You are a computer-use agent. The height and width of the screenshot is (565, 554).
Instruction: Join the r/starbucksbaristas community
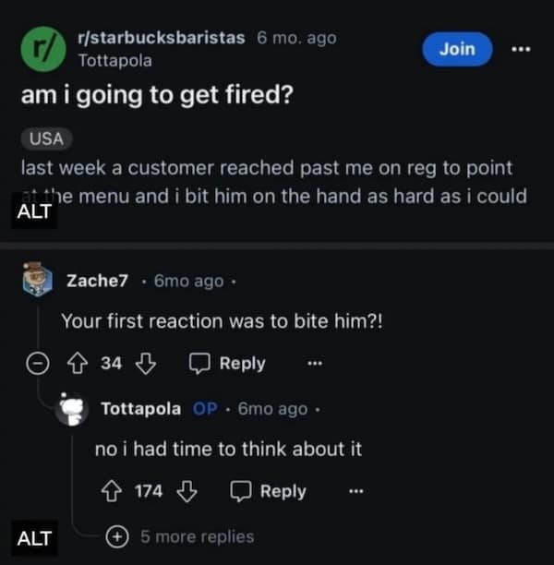457,49
